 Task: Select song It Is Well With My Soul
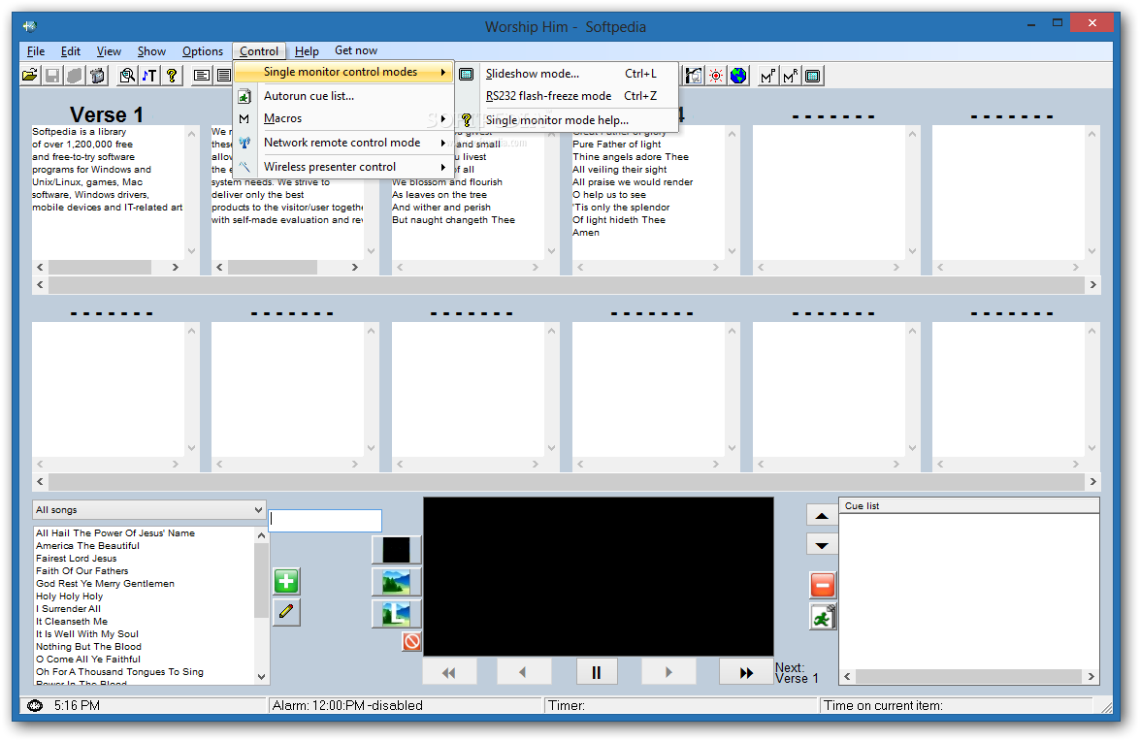[87, 634]
